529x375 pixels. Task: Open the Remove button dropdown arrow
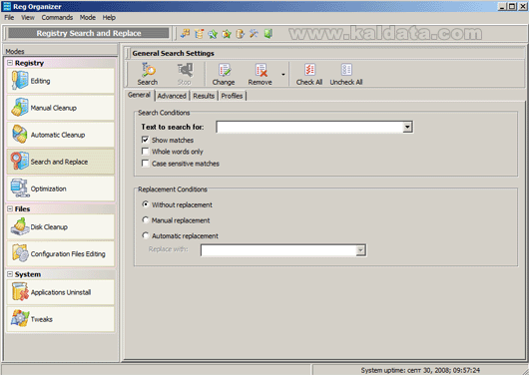(283, 74)
